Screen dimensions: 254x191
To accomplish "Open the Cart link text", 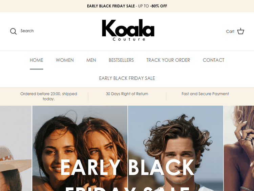I will coord(230,32).
